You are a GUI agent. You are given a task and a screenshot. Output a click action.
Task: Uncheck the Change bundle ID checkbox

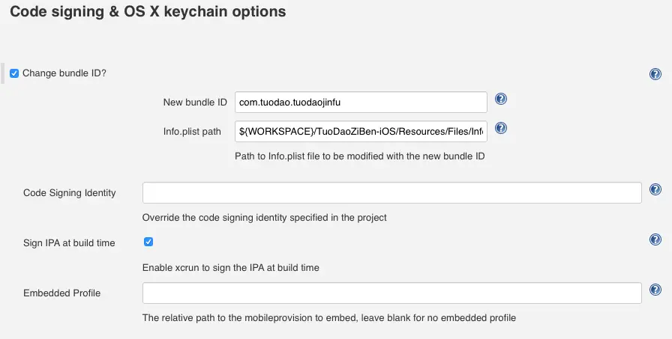point(14,73)
